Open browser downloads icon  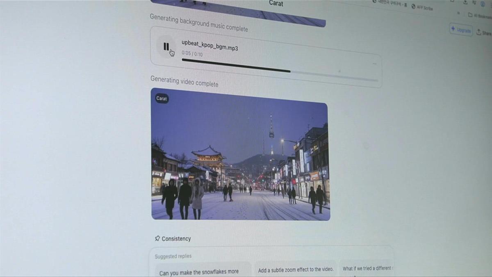pyautogui.click(x=465, y=2)
